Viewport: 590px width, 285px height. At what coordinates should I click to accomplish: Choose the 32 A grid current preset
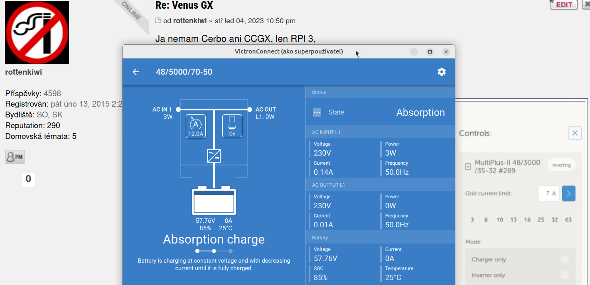pos(555,219)
